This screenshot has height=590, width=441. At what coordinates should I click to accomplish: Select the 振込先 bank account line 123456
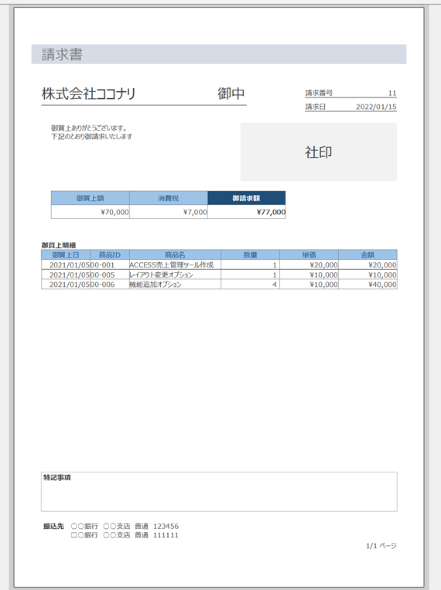coord(125,526)
